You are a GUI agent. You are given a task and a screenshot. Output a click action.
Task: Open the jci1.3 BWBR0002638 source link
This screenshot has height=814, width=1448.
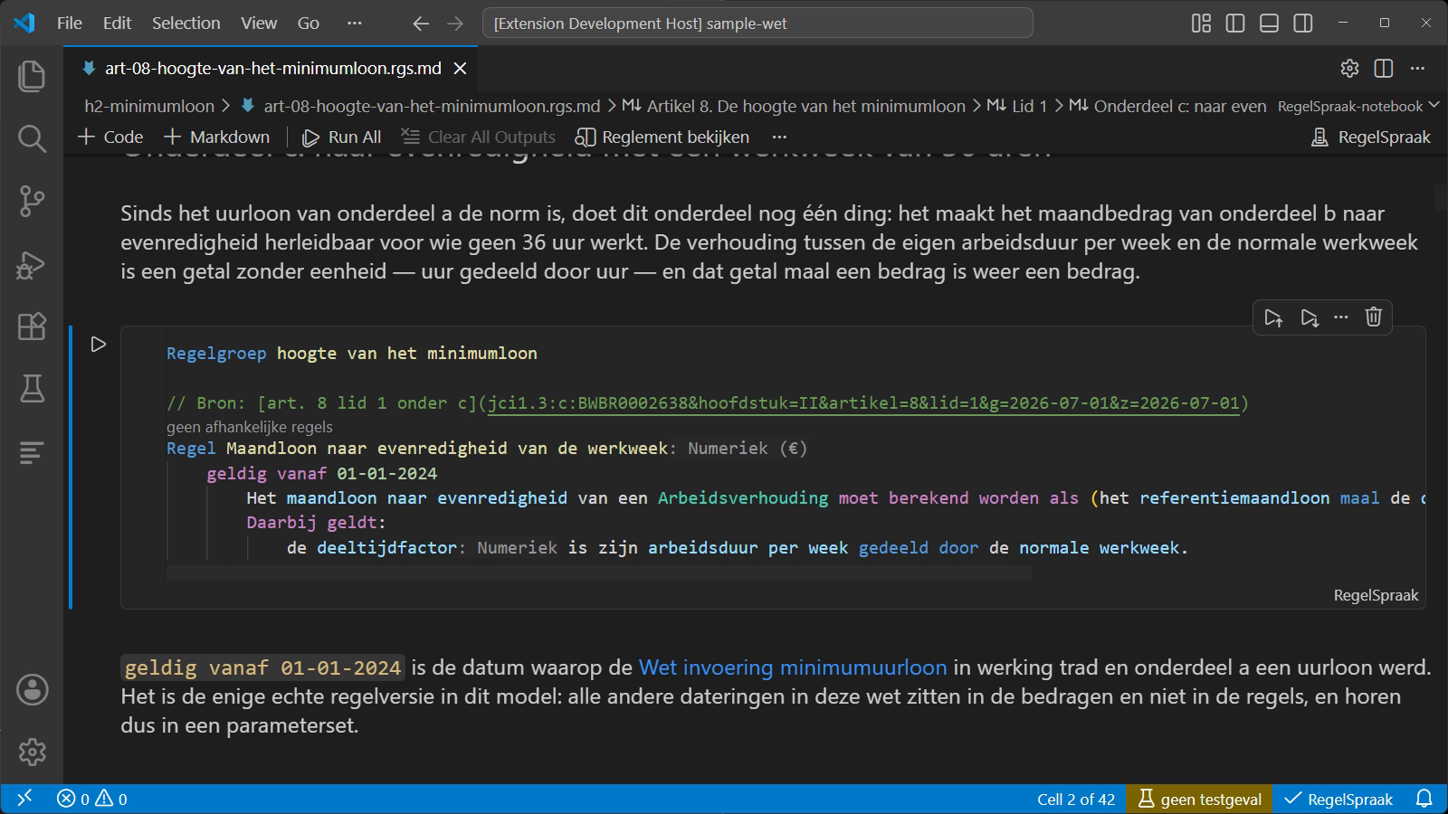tap(863, 403)
